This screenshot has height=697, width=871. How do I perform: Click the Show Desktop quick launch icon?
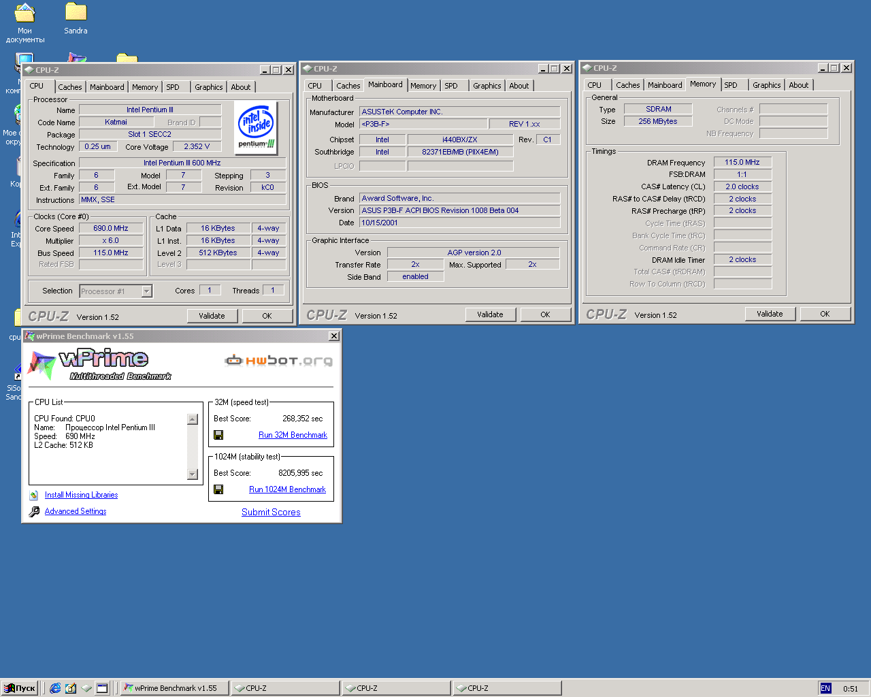click(102, 688)
